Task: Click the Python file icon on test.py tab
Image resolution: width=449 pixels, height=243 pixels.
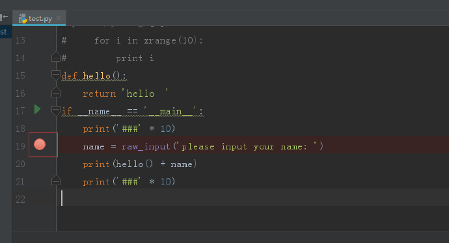Action: pos(23,19)
